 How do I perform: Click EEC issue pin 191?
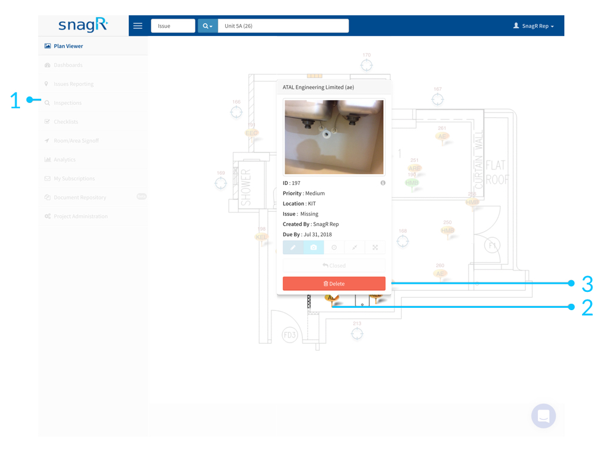(252, 134)
